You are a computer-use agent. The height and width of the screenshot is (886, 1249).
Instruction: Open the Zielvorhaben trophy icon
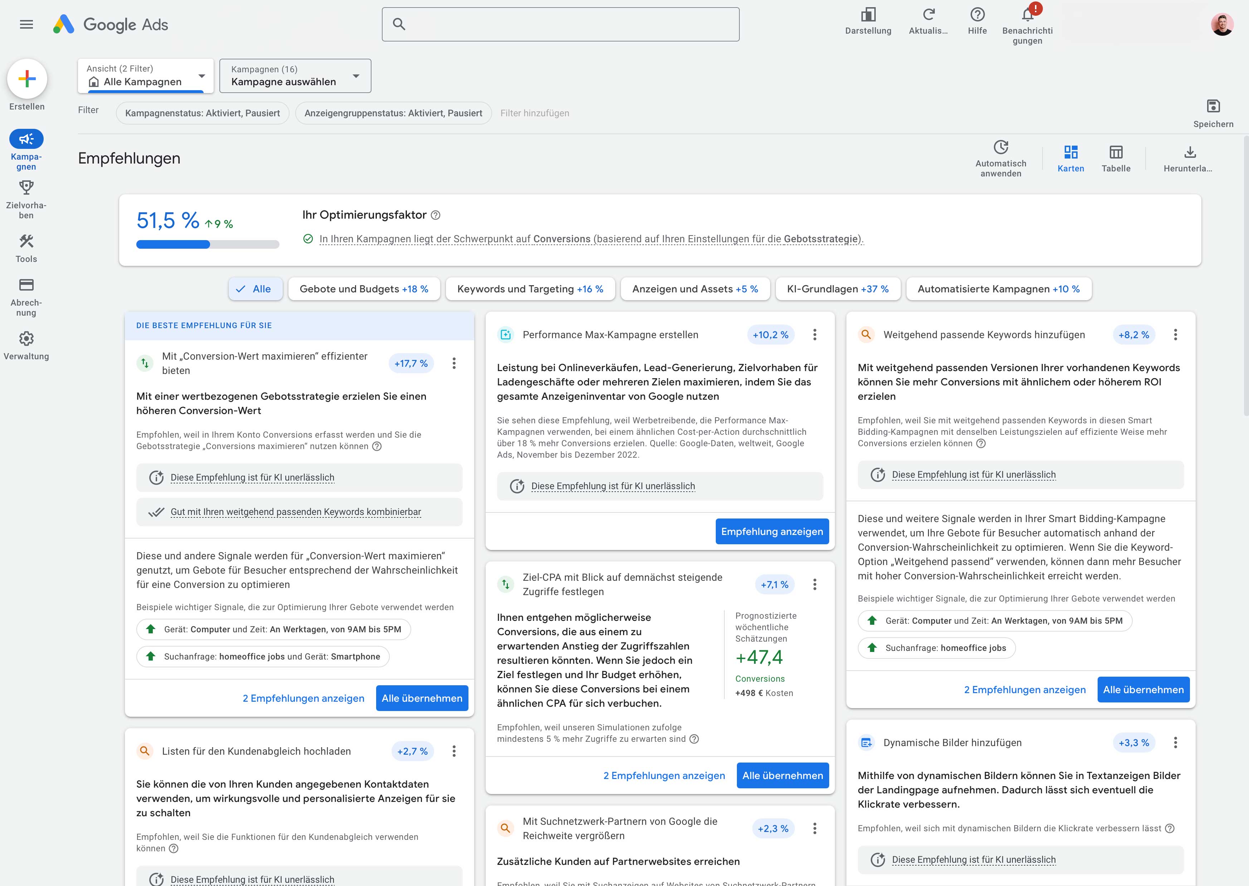tap(26, 188)
